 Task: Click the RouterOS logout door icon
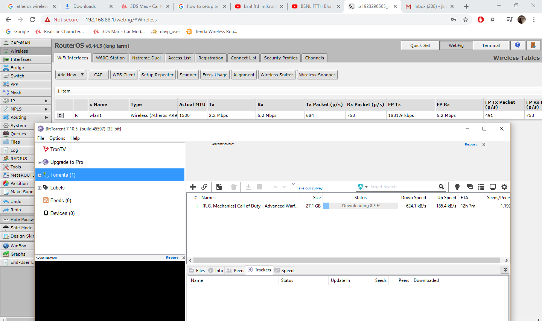coord(533,45)
